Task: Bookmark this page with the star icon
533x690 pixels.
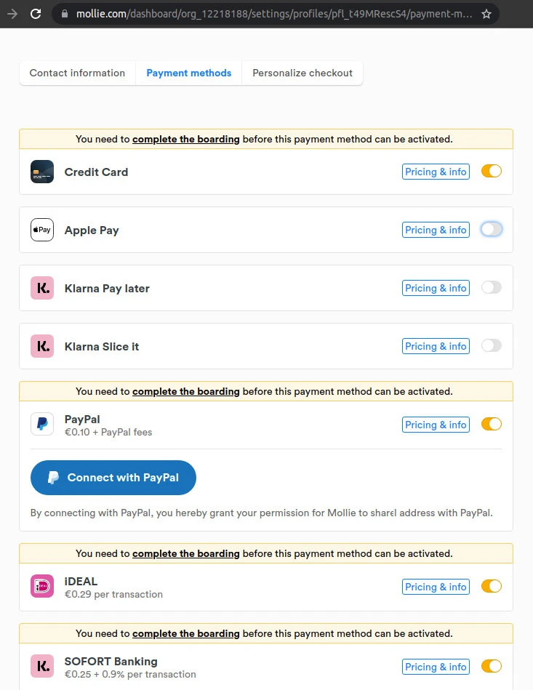Action: point(486,14)
